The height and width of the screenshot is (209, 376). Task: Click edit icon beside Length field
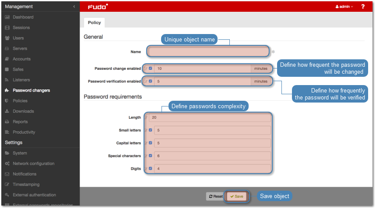pos(146,117)
